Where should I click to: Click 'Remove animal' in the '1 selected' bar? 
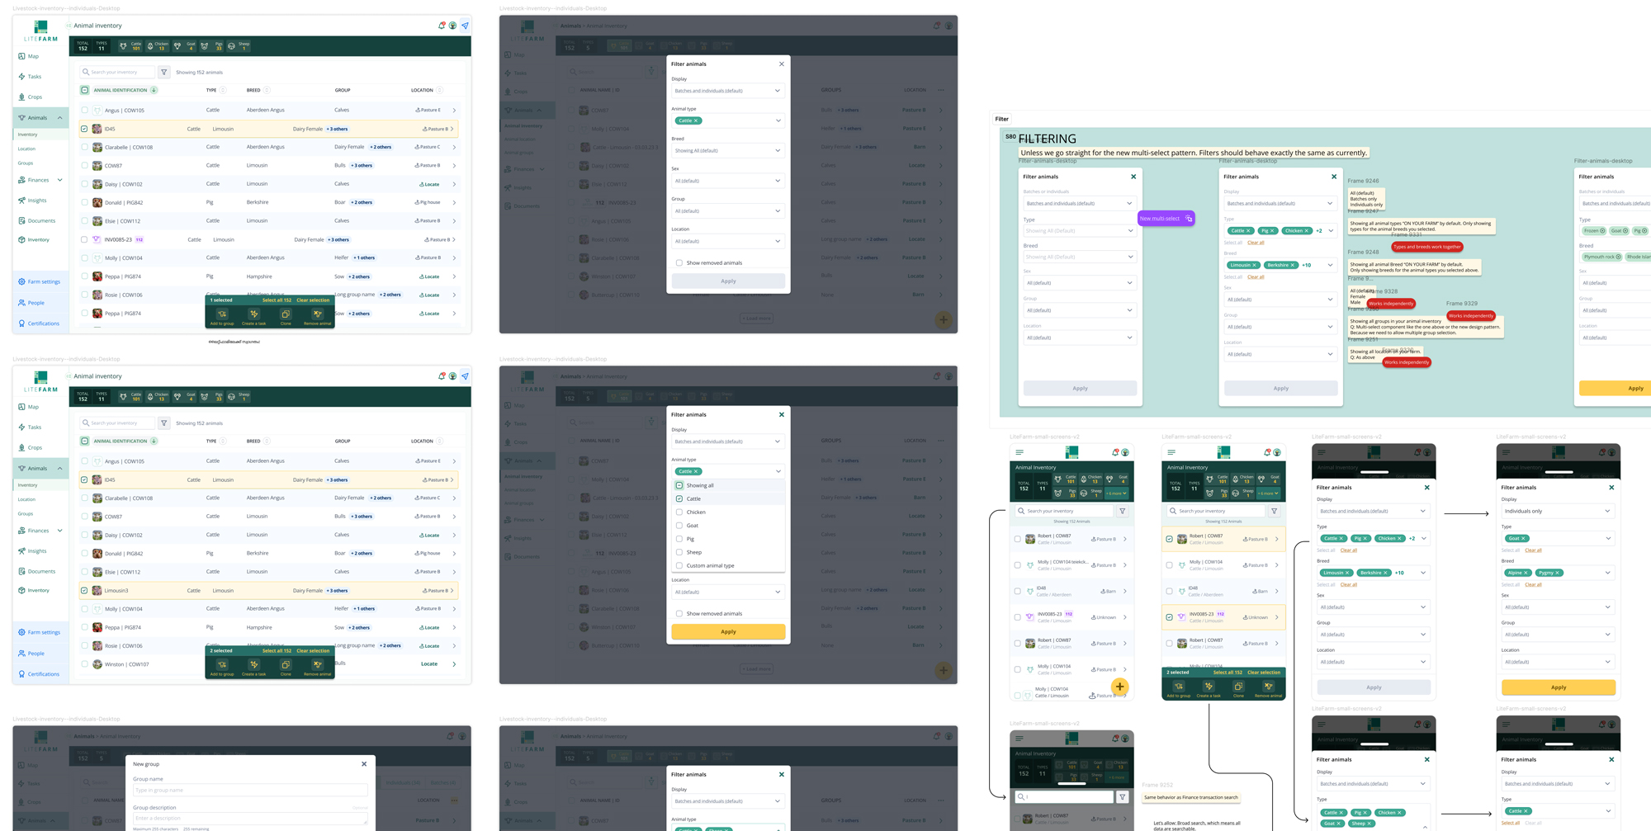(x=317, y=317)
